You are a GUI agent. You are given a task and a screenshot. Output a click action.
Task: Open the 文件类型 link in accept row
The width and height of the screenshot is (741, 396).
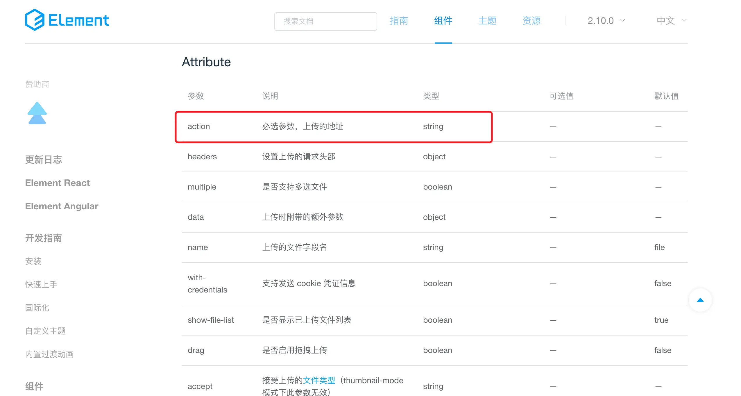[319, 380]
